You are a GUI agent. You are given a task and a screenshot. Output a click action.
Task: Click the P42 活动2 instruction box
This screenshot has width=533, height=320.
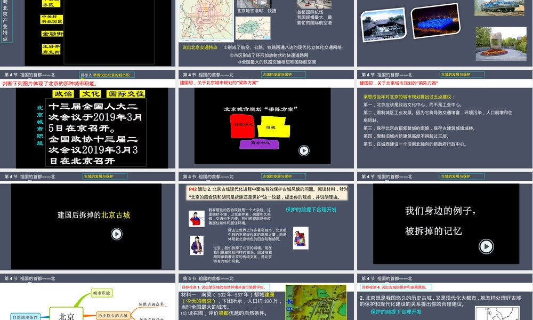tap(268, 193)
